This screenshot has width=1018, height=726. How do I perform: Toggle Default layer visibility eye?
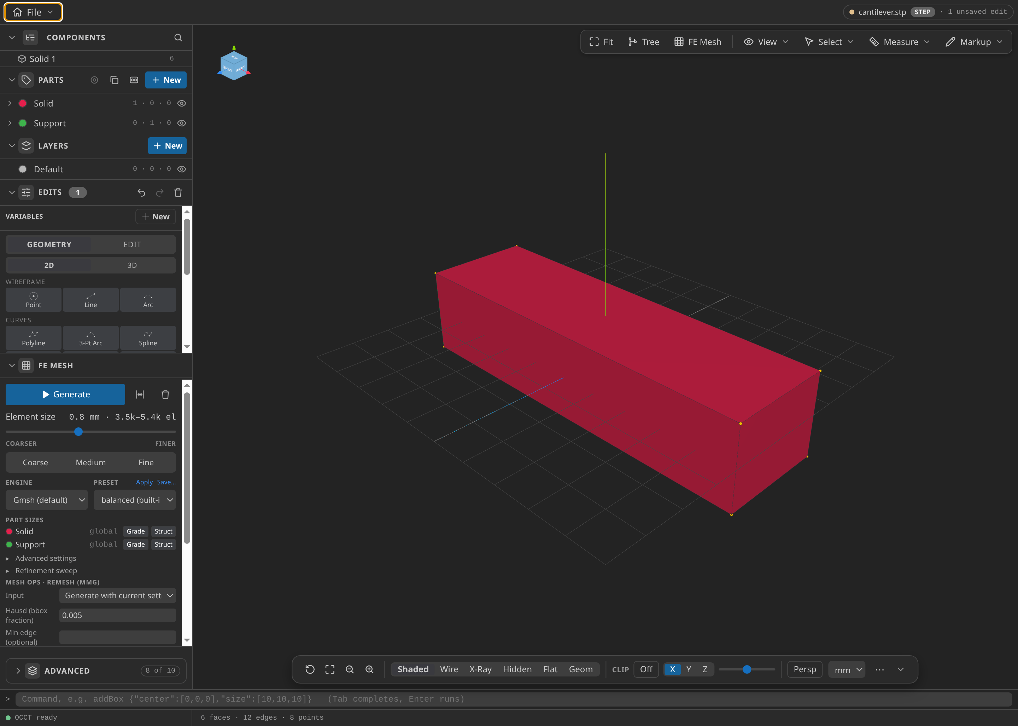pos(182,169)
